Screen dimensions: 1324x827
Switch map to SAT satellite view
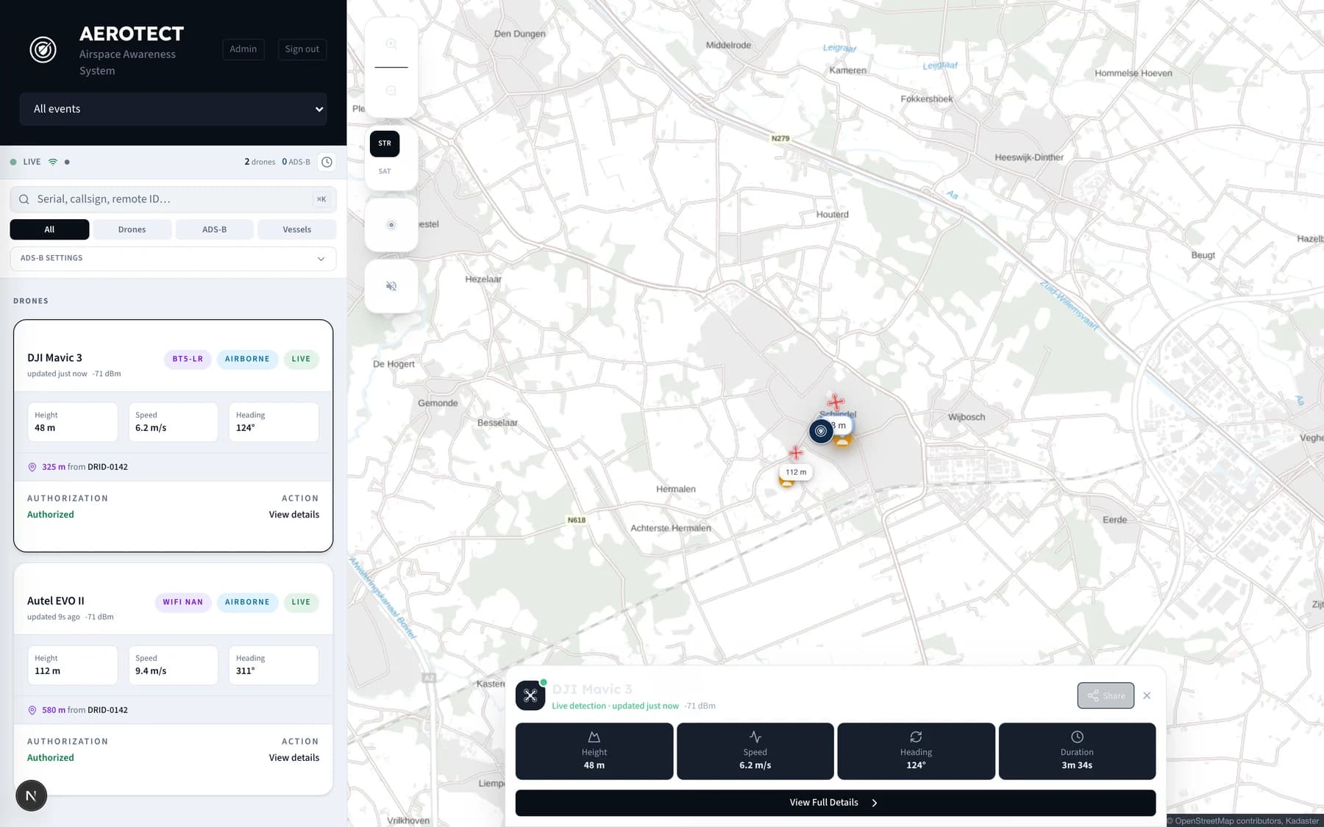tap(385, 171)
